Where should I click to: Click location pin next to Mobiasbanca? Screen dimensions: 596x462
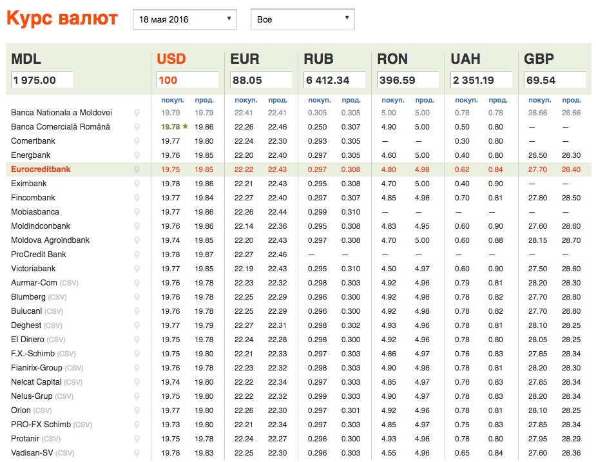point(137,212)
